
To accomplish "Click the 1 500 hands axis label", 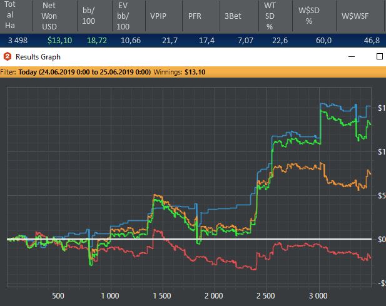I will tap(162, 295).
